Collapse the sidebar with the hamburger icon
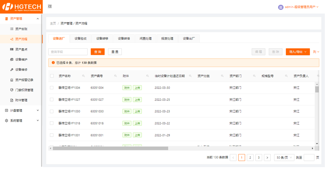Viewport: 326px width, 169px height. [50, 7]
